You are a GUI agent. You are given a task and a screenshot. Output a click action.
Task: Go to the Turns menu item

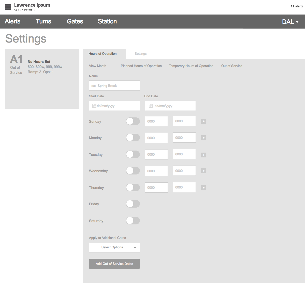click(x=43, y=21)
